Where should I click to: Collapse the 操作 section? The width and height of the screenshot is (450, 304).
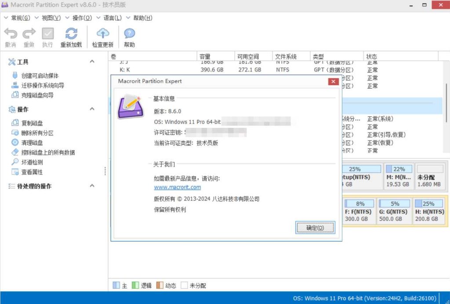(92, 109)
